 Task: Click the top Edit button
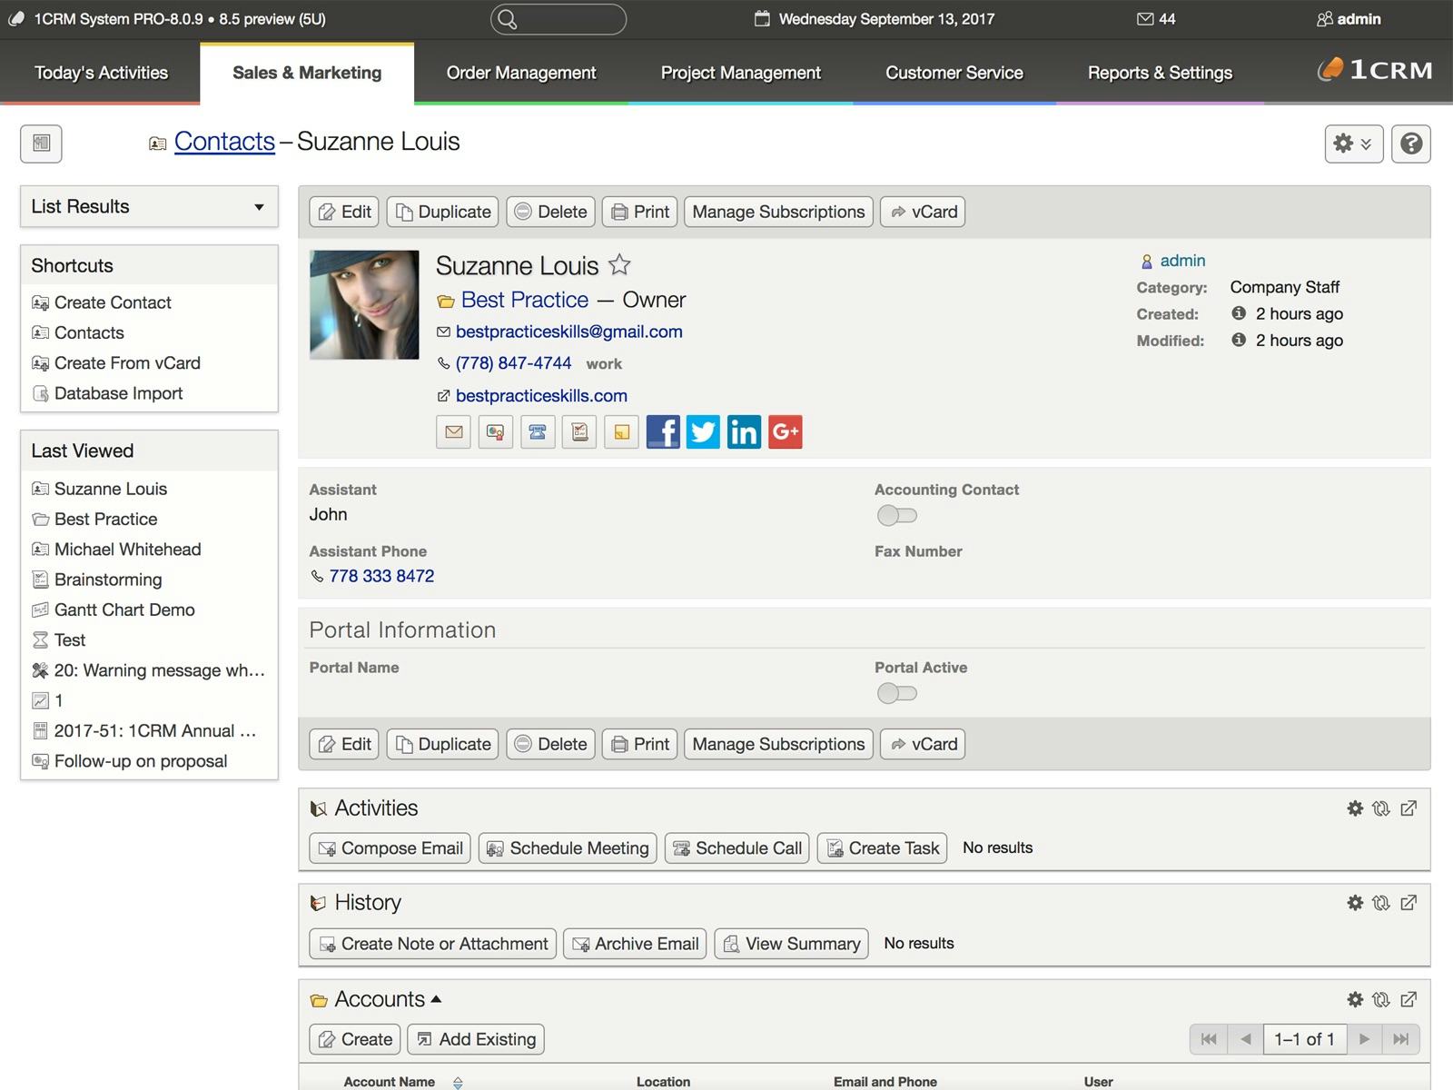click(345, 212)
